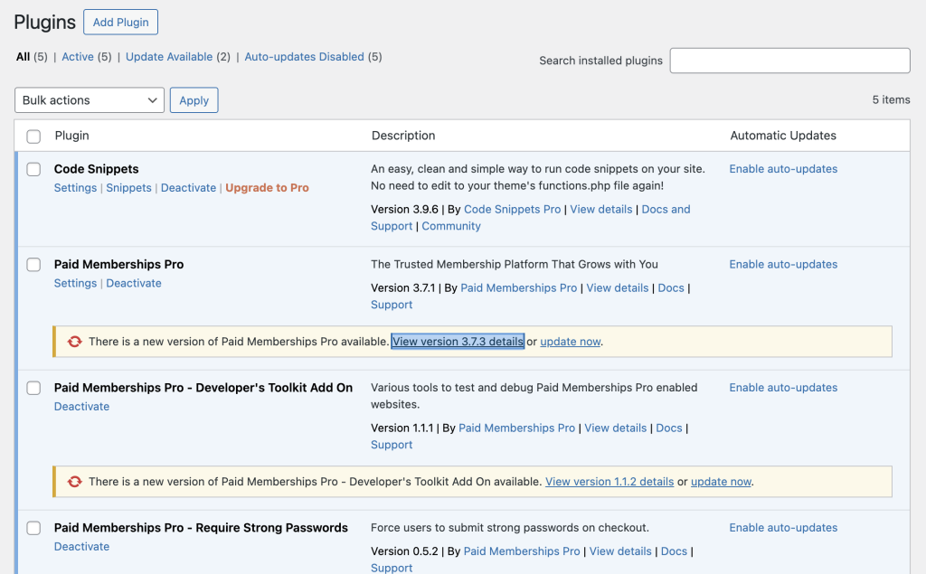
Task: Open author link beside Version 3.7.1
Action: pos(518,288)
